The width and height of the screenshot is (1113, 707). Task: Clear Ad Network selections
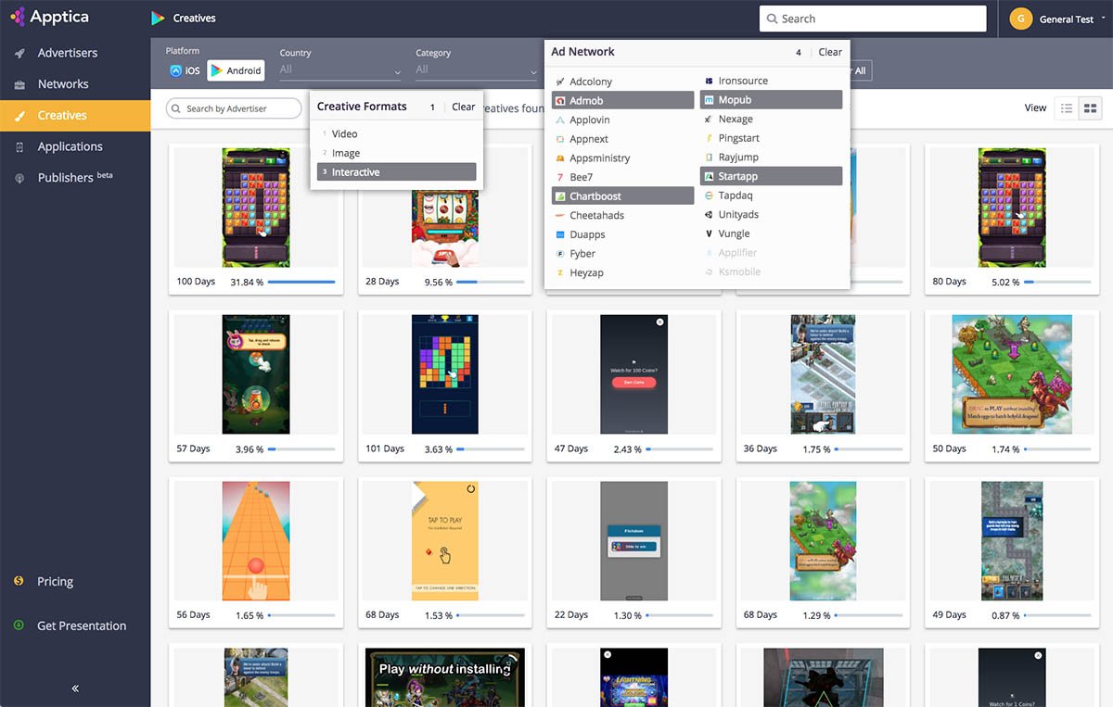(830, 52)
